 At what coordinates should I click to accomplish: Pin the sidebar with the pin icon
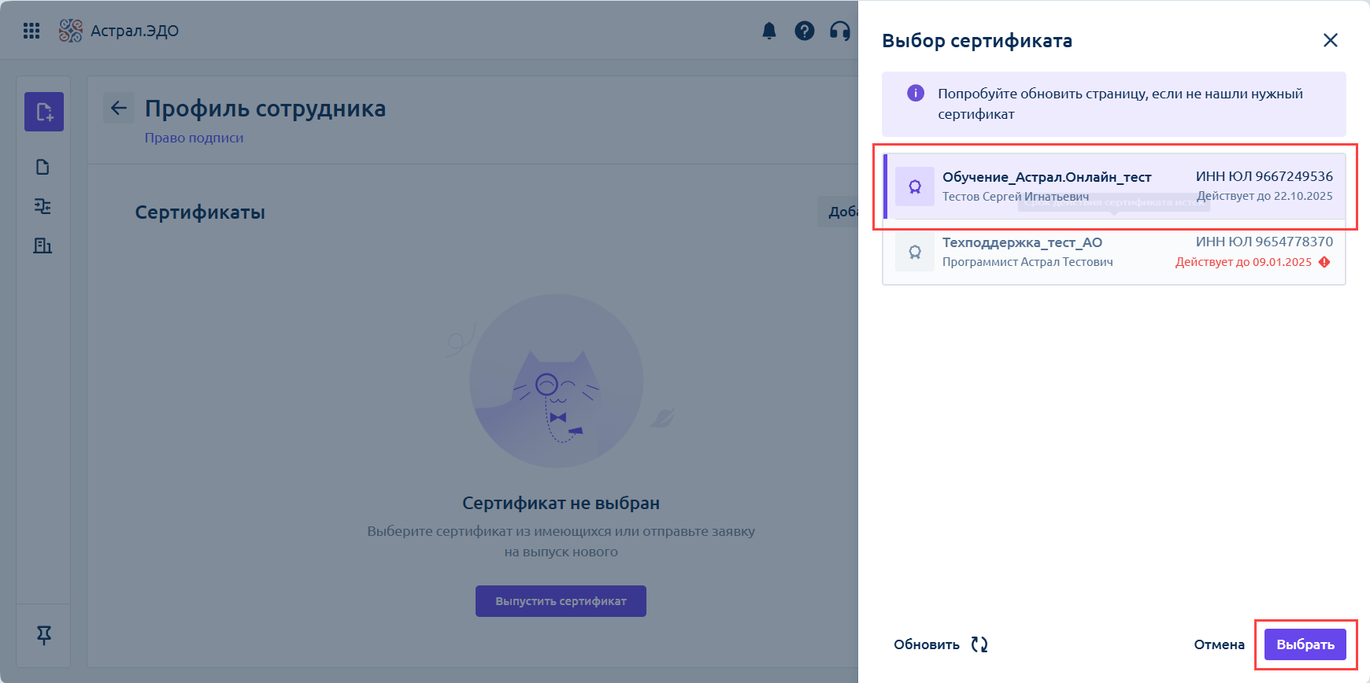click(44, 635)
